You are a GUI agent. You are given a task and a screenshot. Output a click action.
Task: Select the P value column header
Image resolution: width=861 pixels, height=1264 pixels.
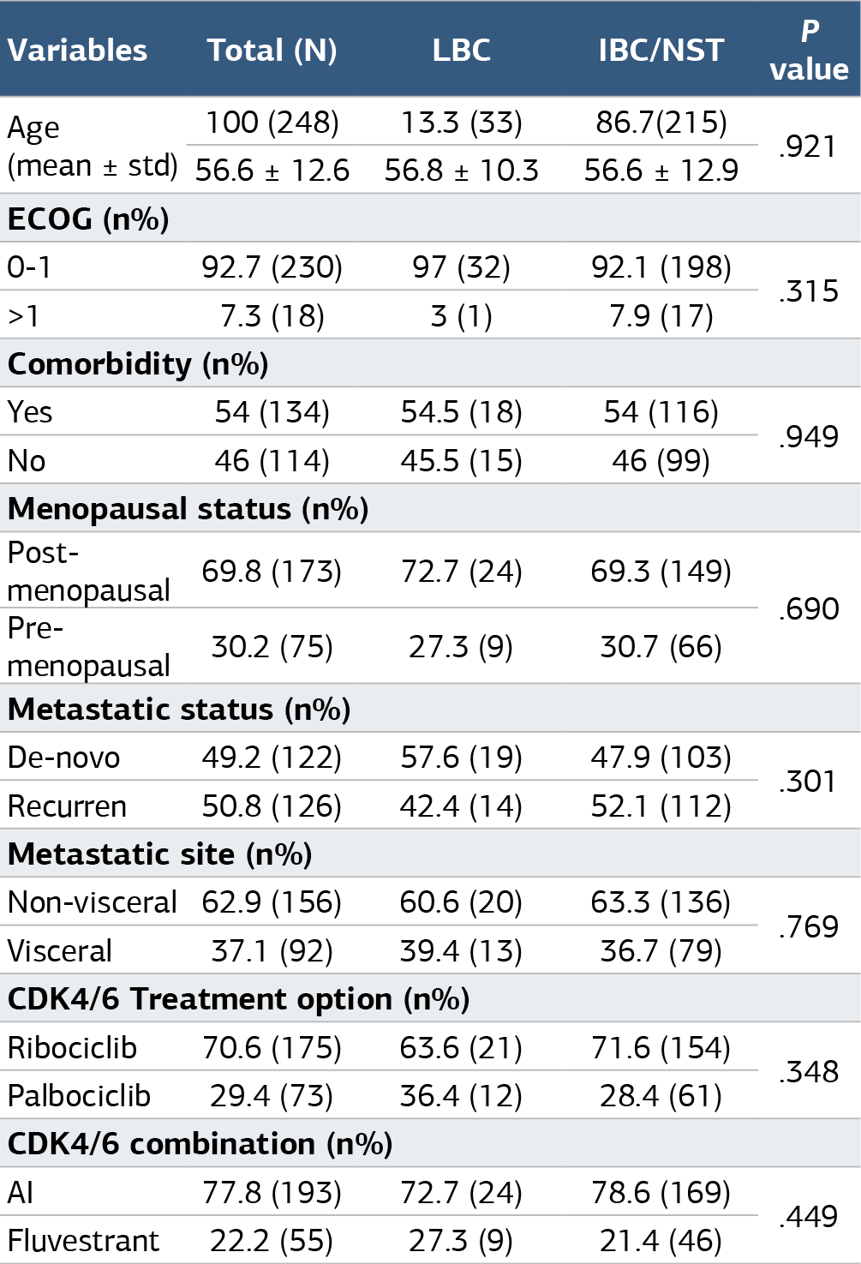(809, 50)
